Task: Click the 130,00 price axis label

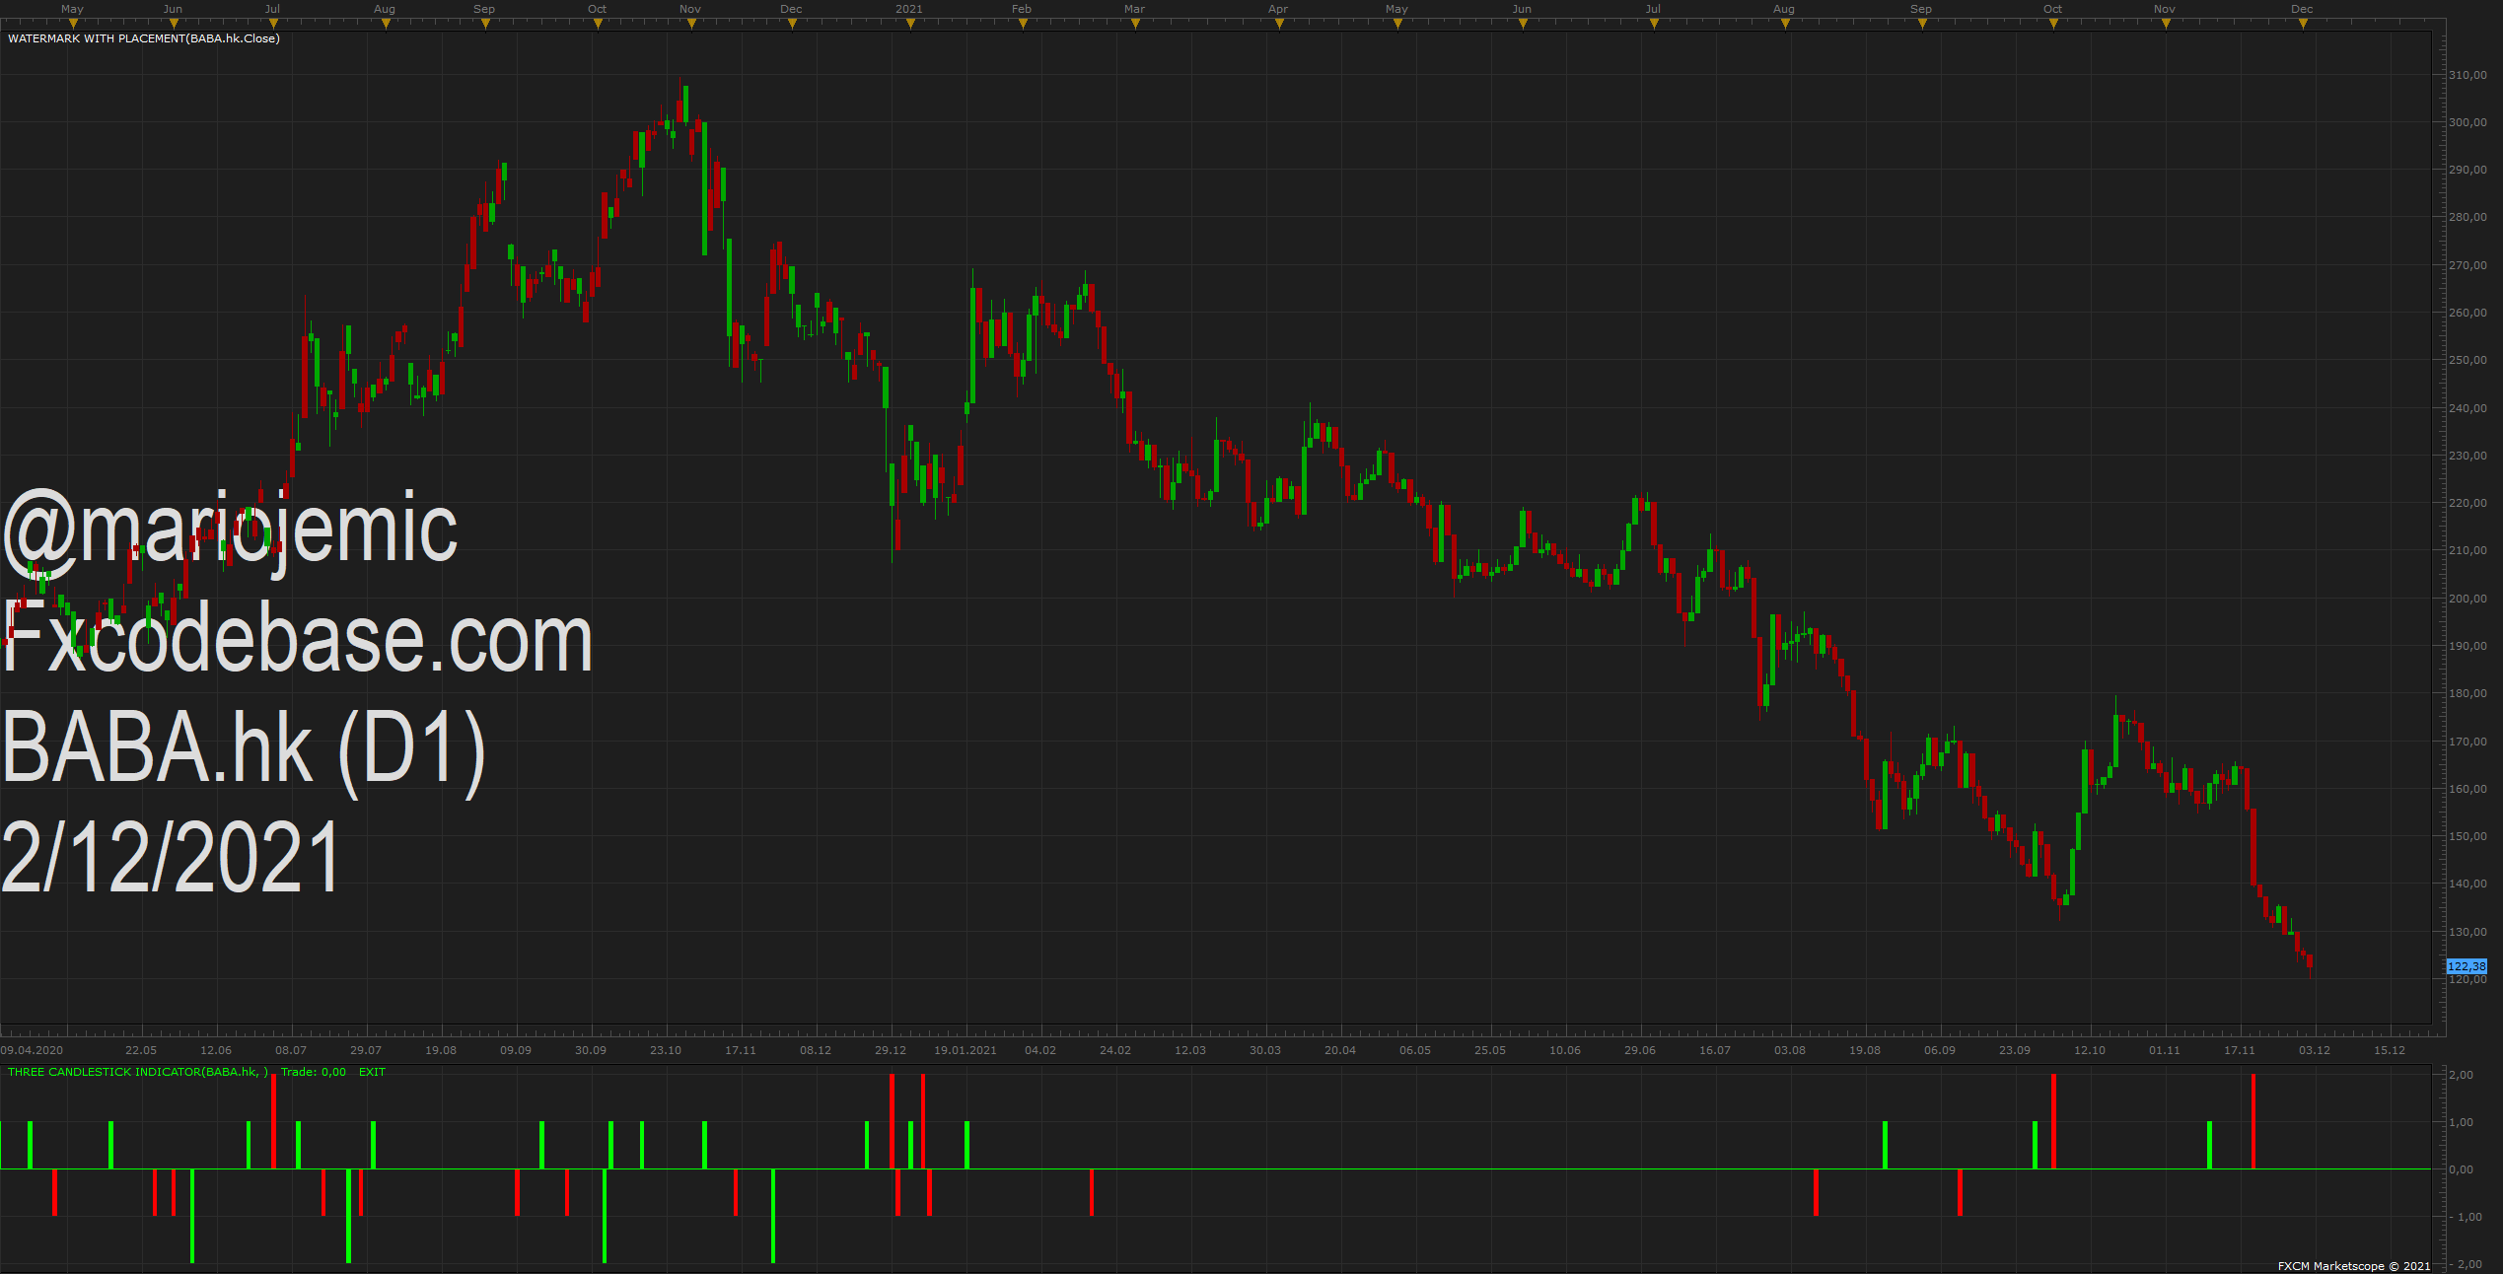Action: coord(2467,932)
